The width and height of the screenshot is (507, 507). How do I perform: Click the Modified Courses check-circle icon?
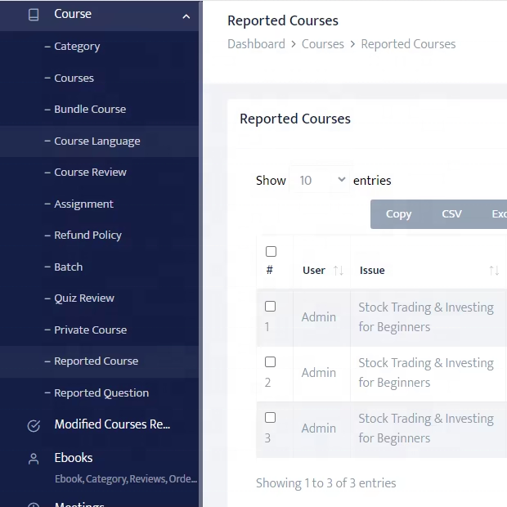pyautogui.click(x=34, y=425)
